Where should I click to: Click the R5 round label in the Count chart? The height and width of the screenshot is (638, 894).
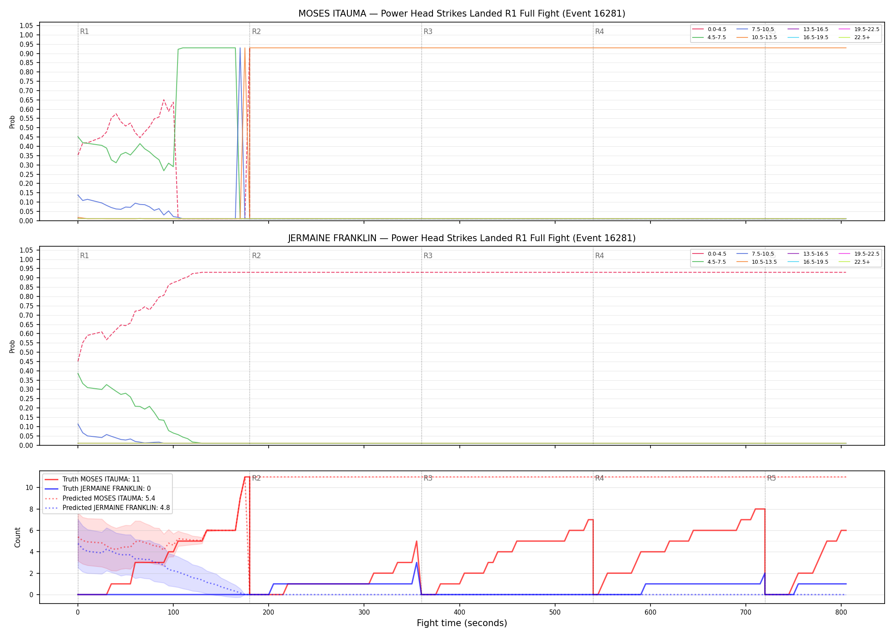[771, 478]
